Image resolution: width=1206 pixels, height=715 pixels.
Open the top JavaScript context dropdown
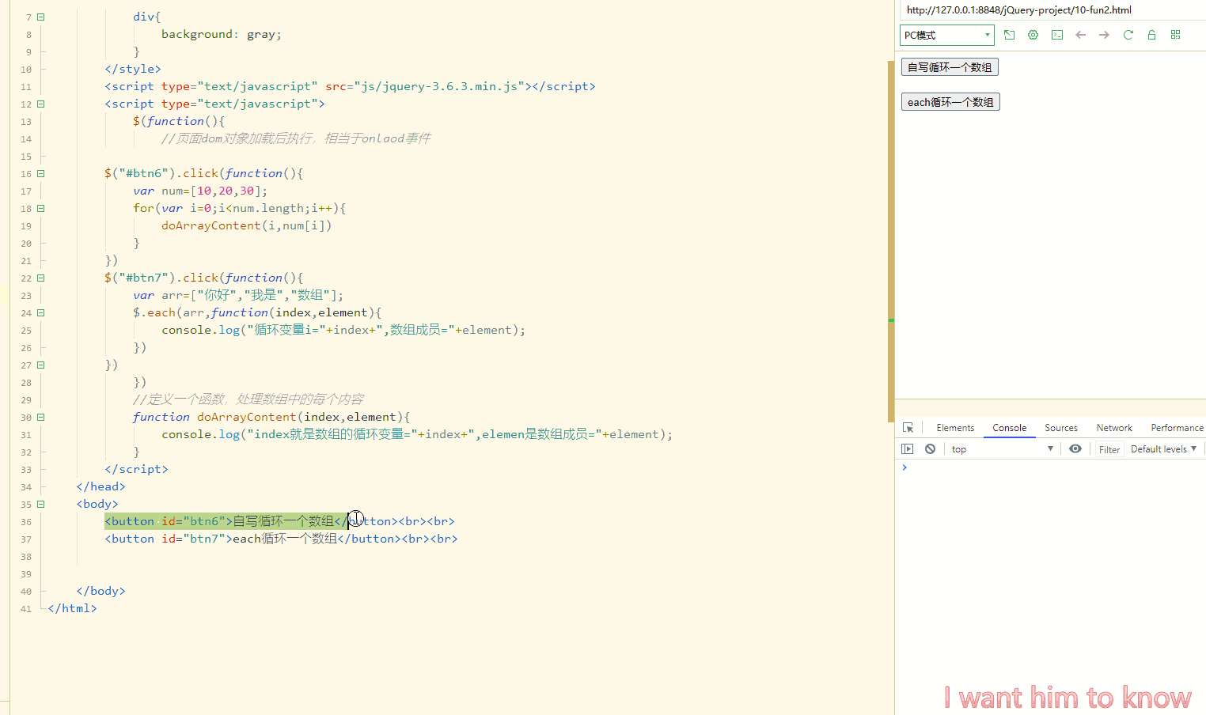[x=1002, y=448]
